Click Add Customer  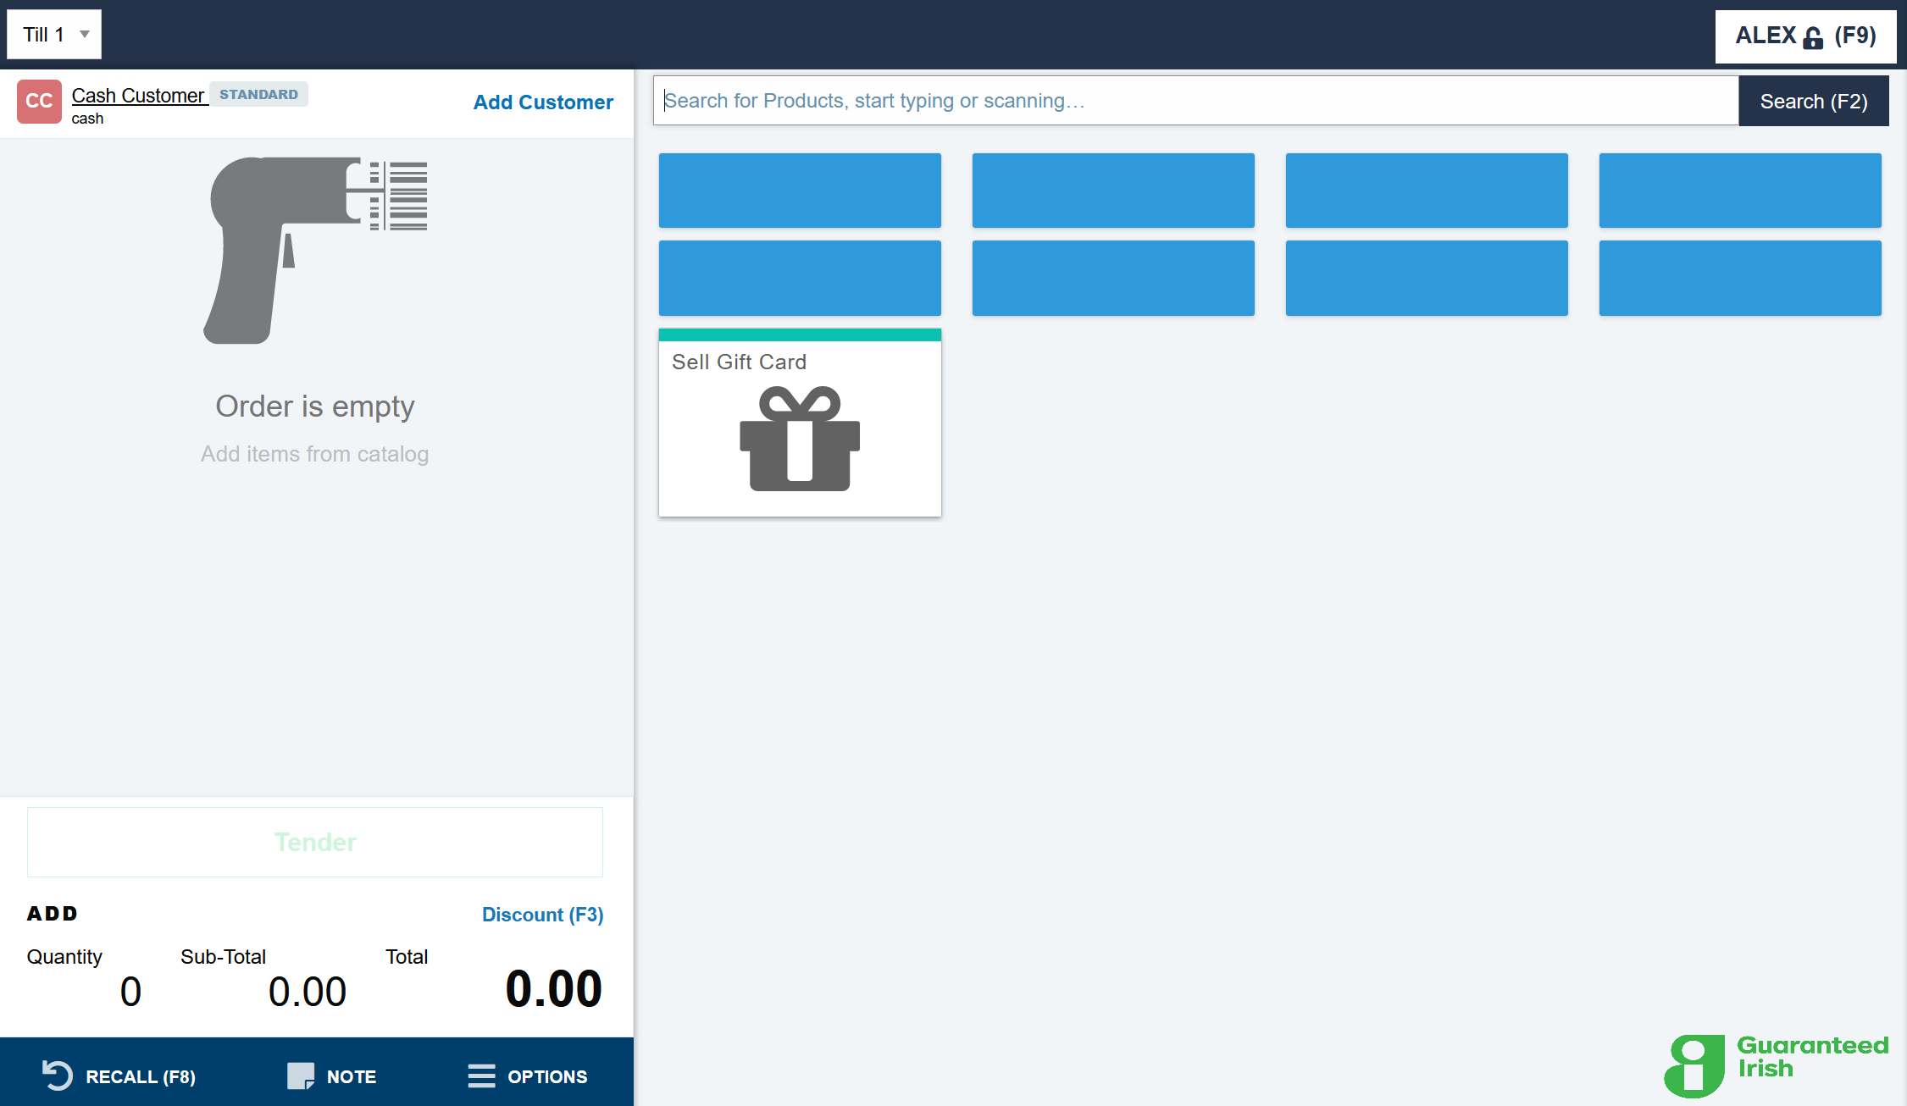543,102
